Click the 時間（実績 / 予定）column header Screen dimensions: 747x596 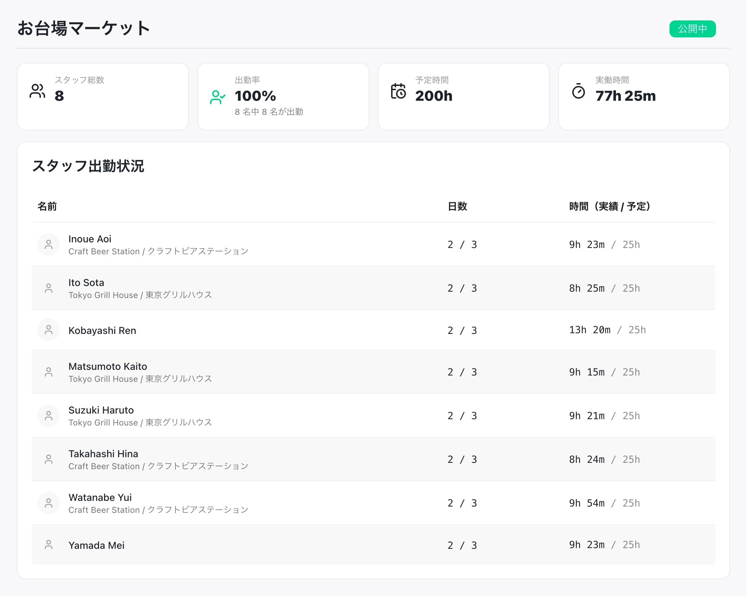click(610, 206)
